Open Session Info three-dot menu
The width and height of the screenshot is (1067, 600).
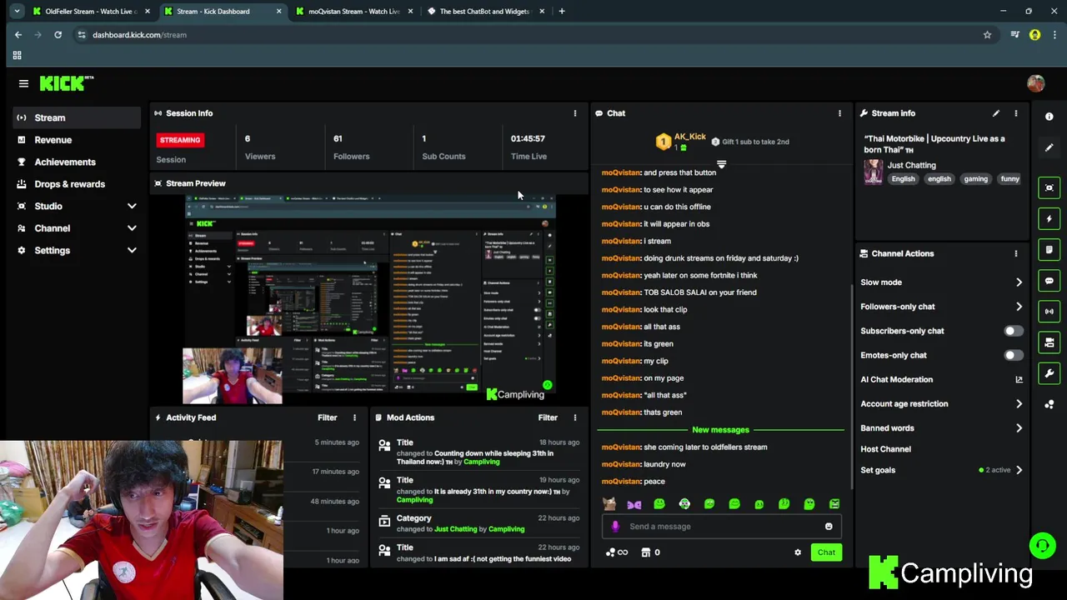(x=574, y=113)
